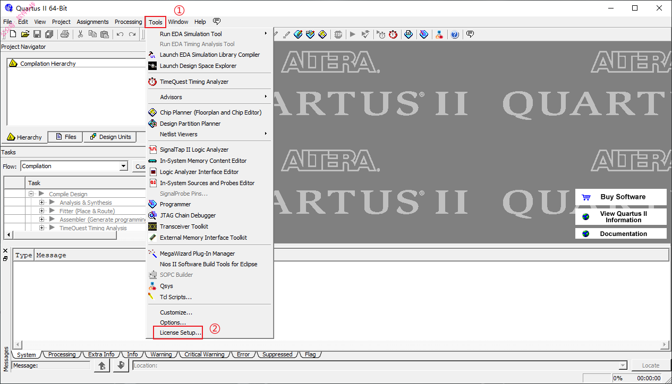Click the Print icon in toolbar
This screenshot has height=384, width=672.
[x=65, y=34]
